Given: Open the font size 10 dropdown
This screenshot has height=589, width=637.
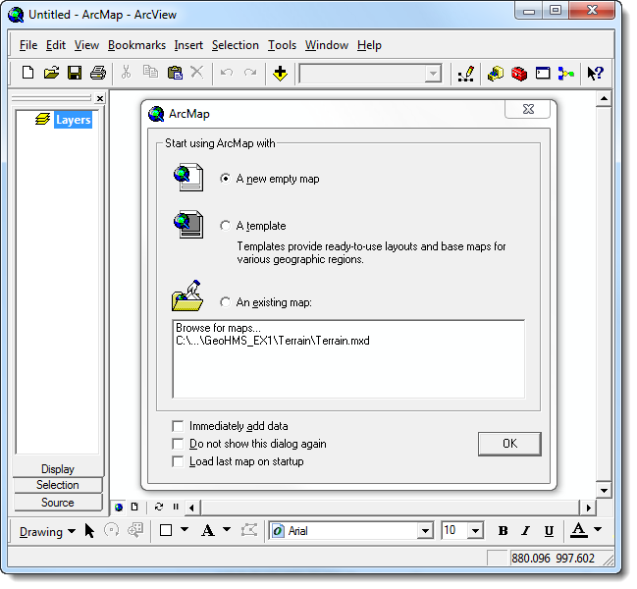Looking at the screenshot, I should (475, 531).
